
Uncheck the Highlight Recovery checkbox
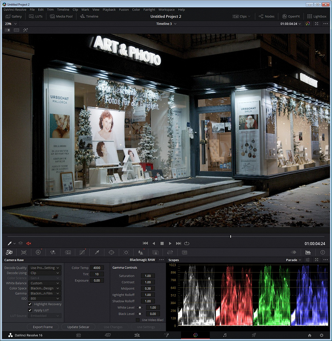click(x=30, y=304)
